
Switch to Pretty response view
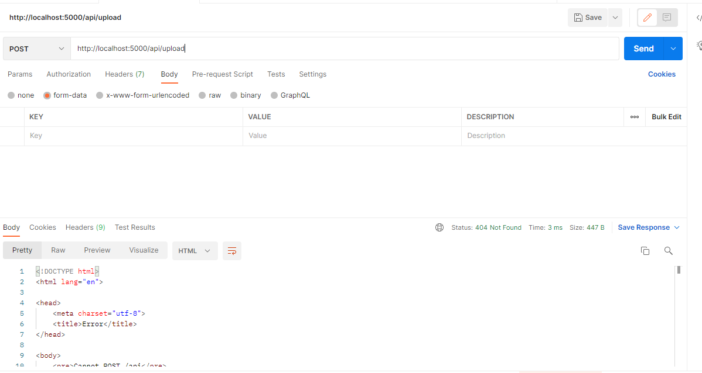22,250
